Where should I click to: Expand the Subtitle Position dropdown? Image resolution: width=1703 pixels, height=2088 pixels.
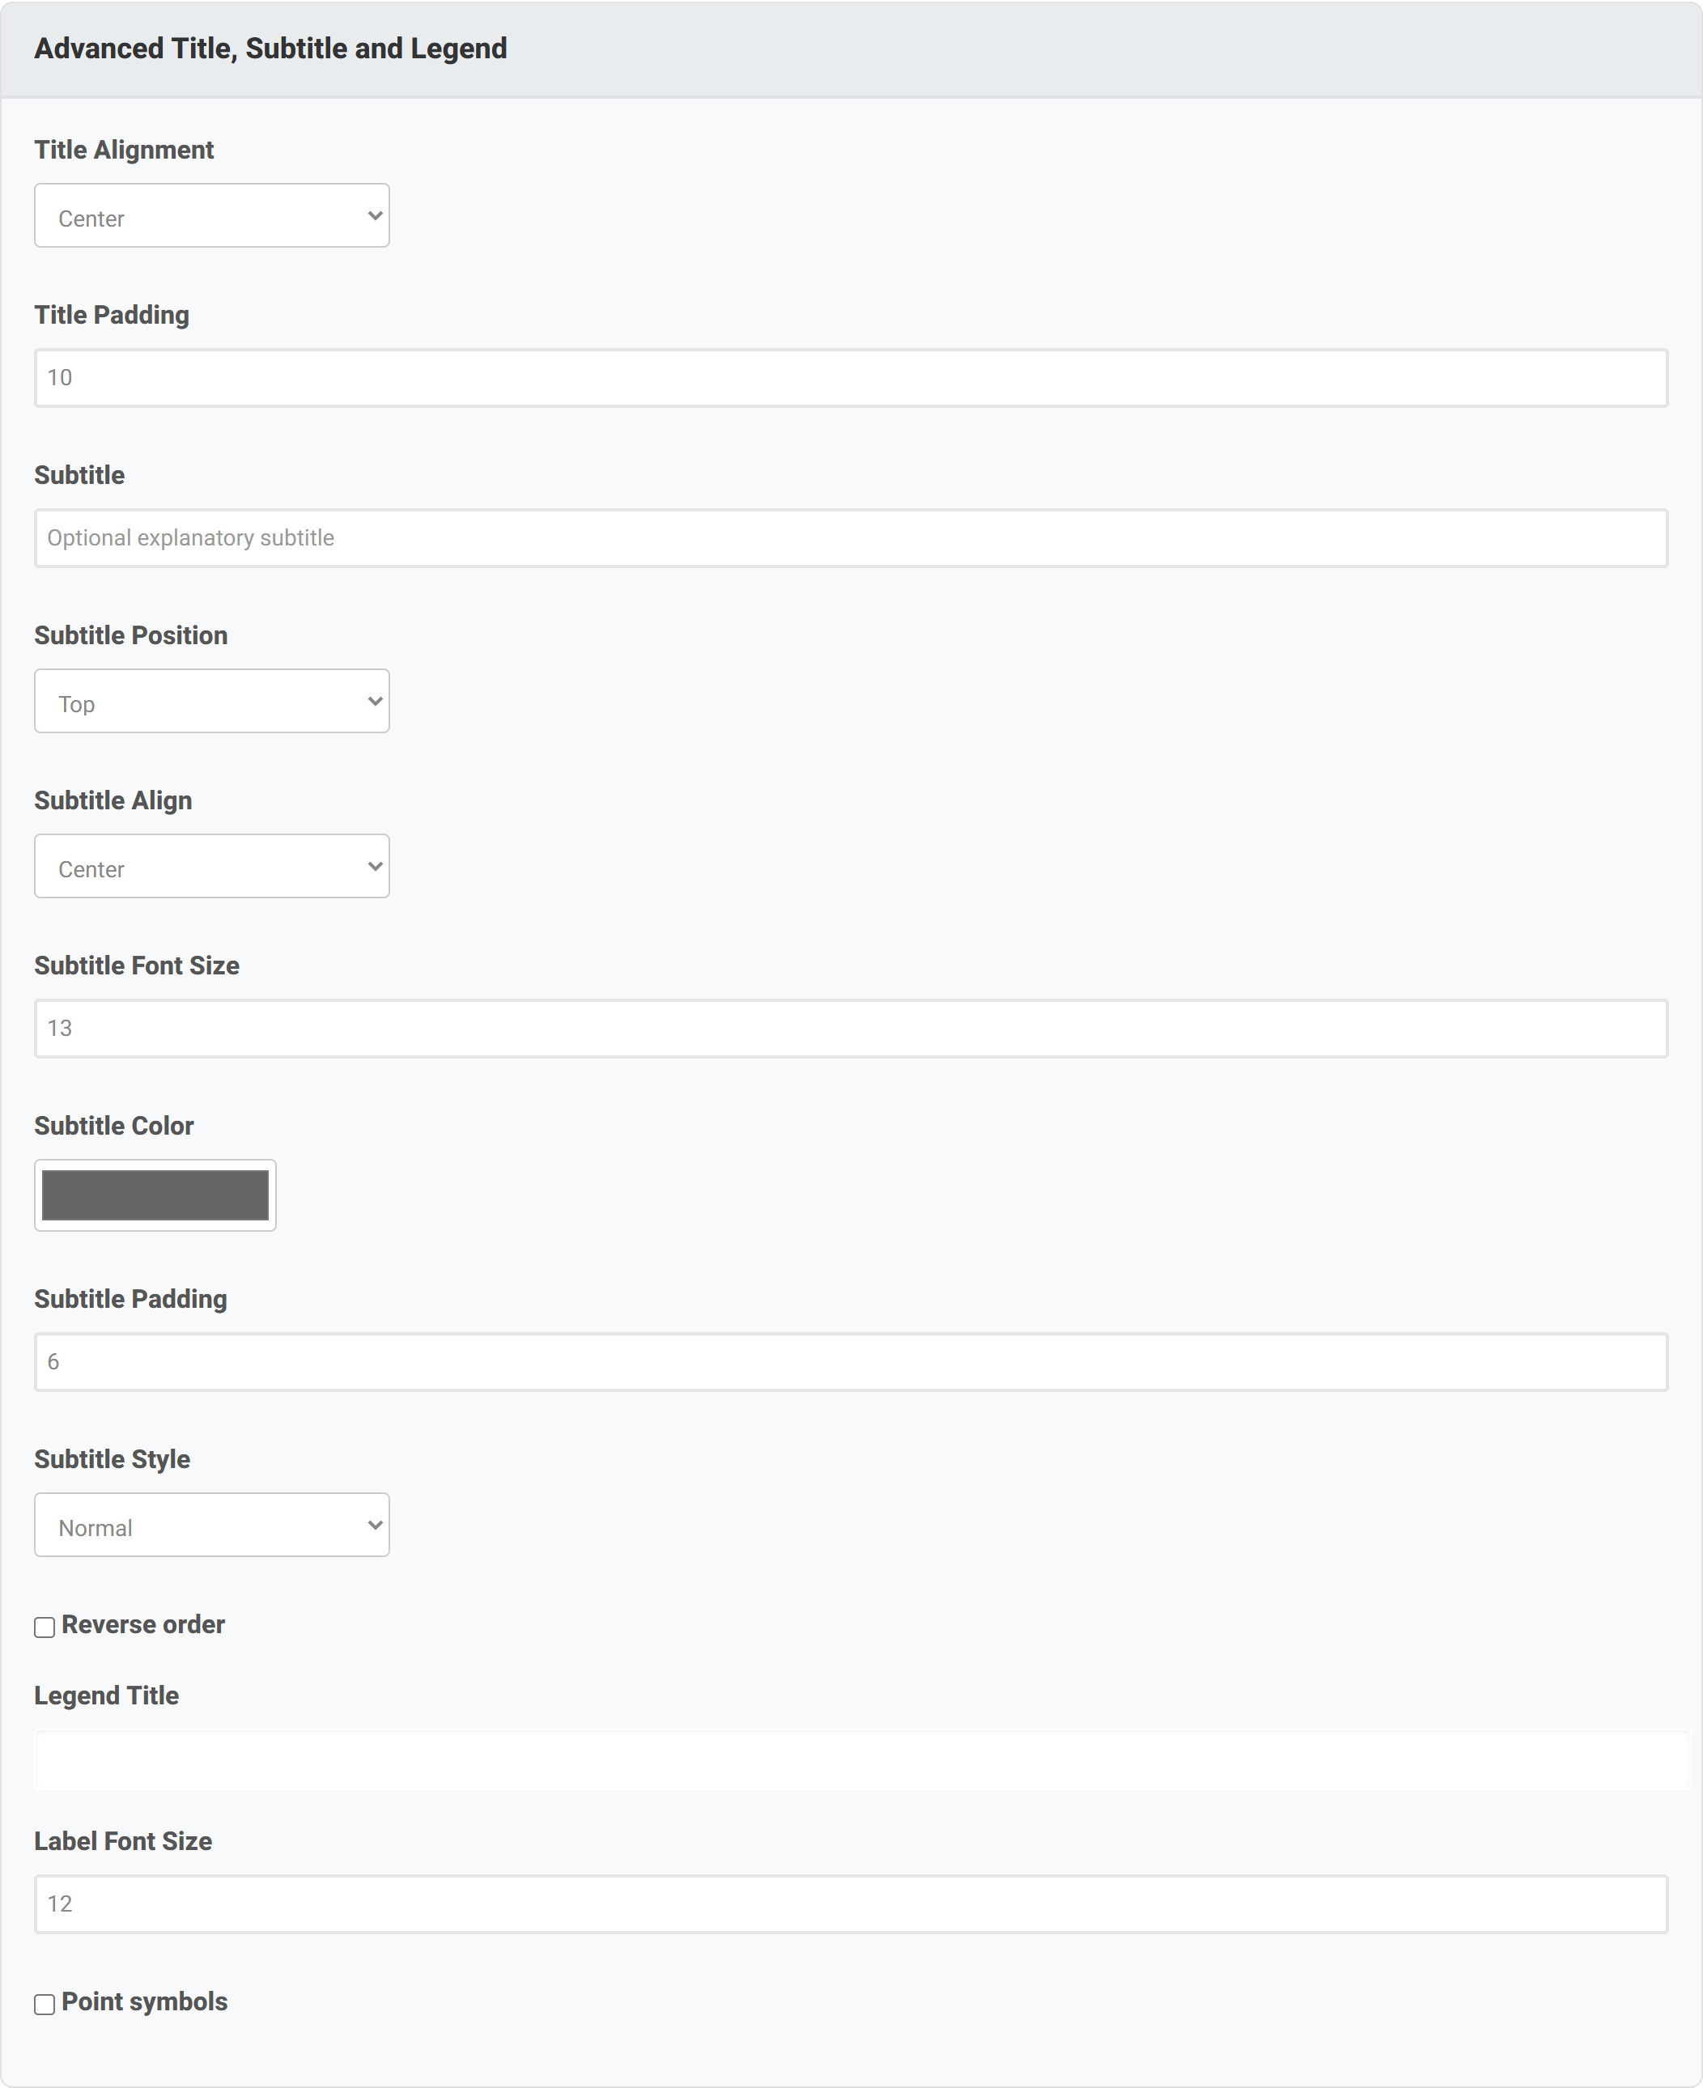(x=212, y=701)
